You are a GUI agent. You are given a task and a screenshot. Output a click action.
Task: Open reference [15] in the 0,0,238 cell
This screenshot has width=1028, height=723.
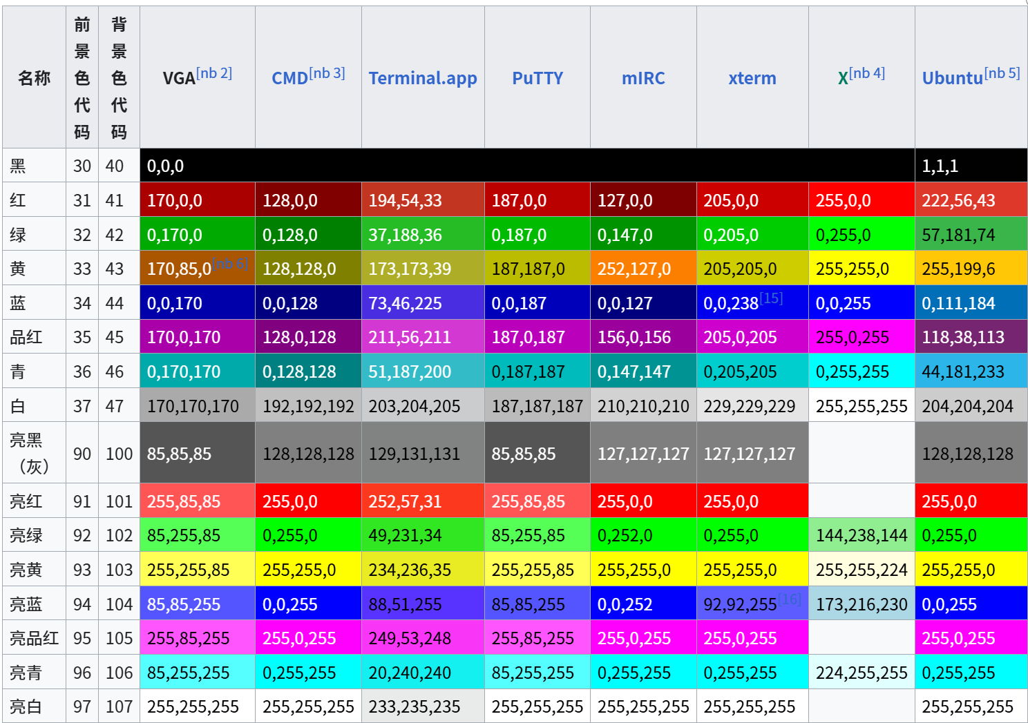click(x=771, y=298)
